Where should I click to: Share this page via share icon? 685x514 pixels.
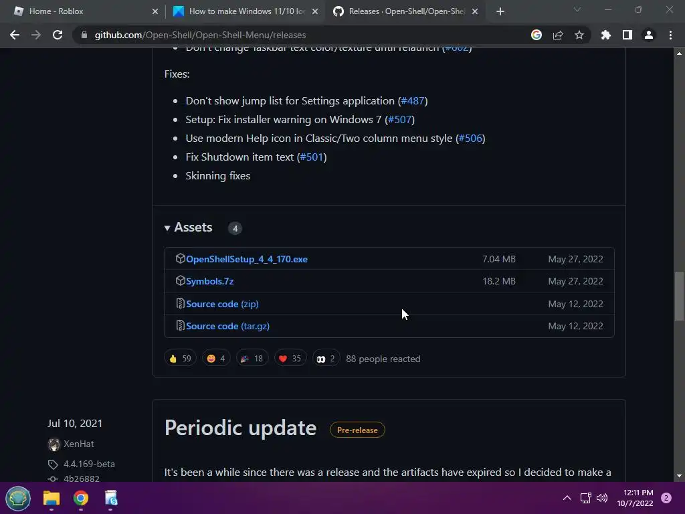point(558,35)
